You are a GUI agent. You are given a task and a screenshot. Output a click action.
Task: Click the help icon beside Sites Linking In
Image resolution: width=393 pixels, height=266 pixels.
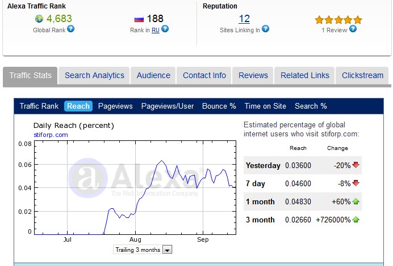click(x=265, y=29)
